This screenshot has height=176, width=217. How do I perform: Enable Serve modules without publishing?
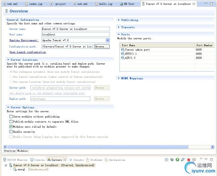[11, 116]
